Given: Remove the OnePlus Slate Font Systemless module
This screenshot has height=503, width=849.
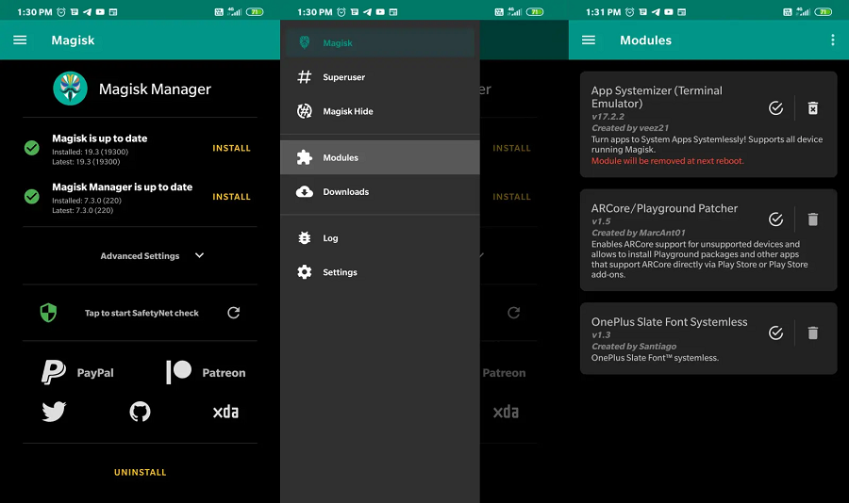Looking at the screenshot, I should (x=812, y=333).
